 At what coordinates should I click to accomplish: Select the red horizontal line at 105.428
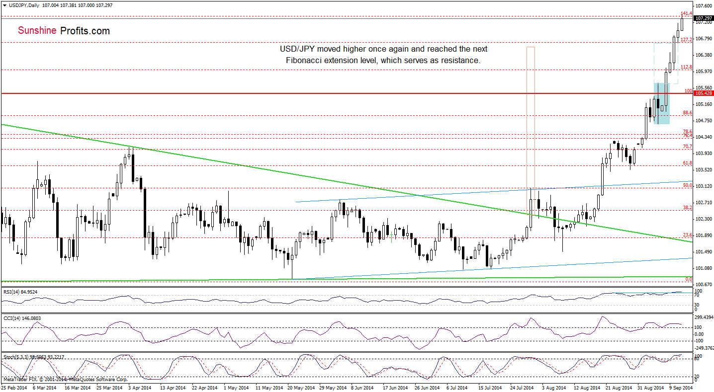(x=347, y=93)
